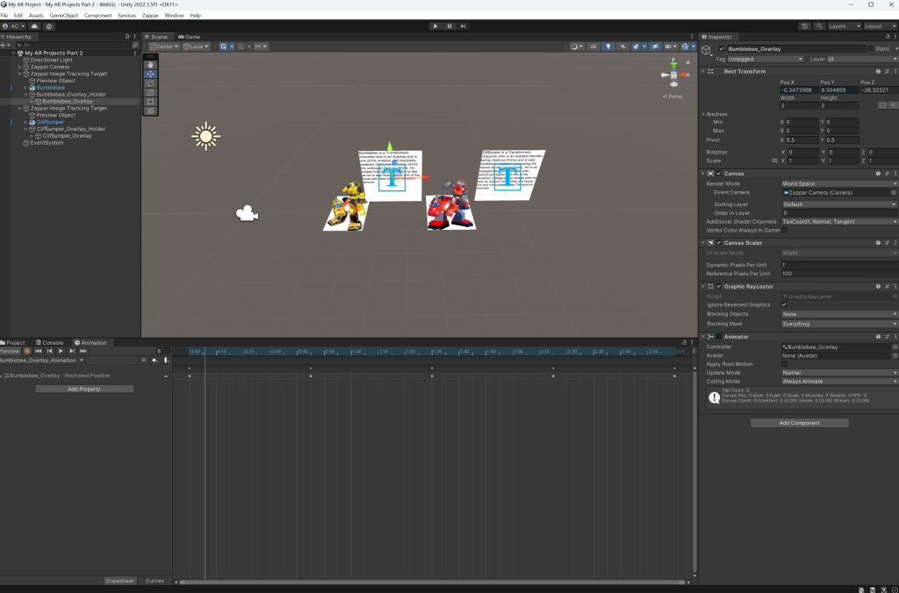Click the Add Property button
The image size is (899, 593).
coord(84,389)
